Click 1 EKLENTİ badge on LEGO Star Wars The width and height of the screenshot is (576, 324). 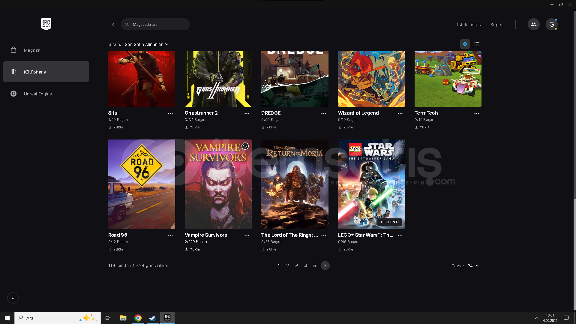390,222
